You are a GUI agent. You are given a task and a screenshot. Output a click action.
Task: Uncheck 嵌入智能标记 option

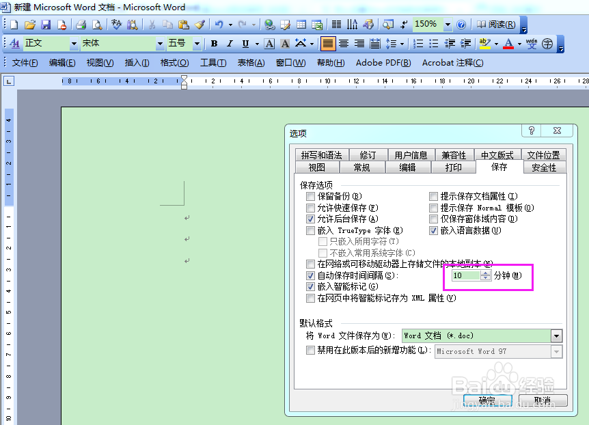[x=310, y=287]
